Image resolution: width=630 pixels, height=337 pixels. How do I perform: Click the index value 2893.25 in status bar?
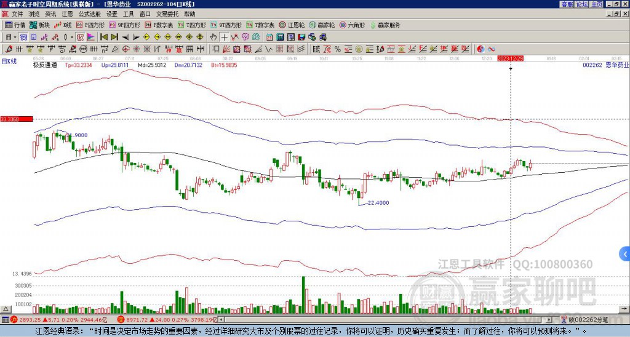tap(29, 320)
